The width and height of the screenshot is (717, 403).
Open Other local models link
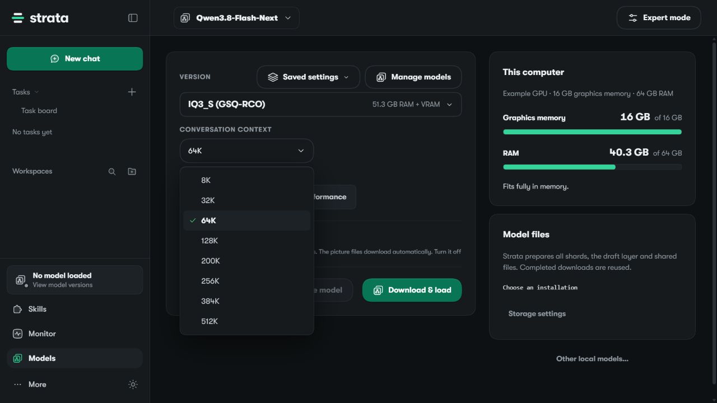click(x=592, y=359)
